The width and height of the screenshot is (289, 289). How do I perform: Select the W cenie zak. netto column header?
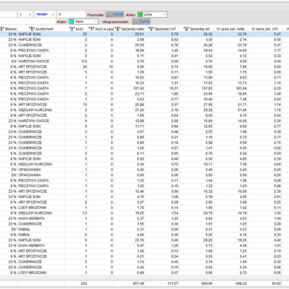coord(230,29)
